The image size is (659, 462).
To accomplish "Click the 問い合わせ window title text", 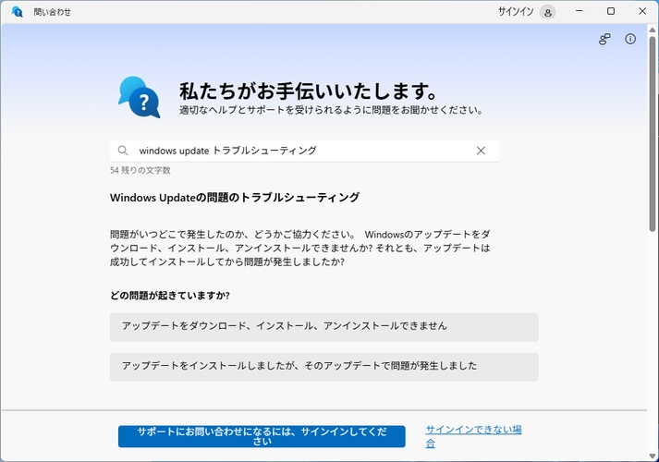I will (52, 12).
